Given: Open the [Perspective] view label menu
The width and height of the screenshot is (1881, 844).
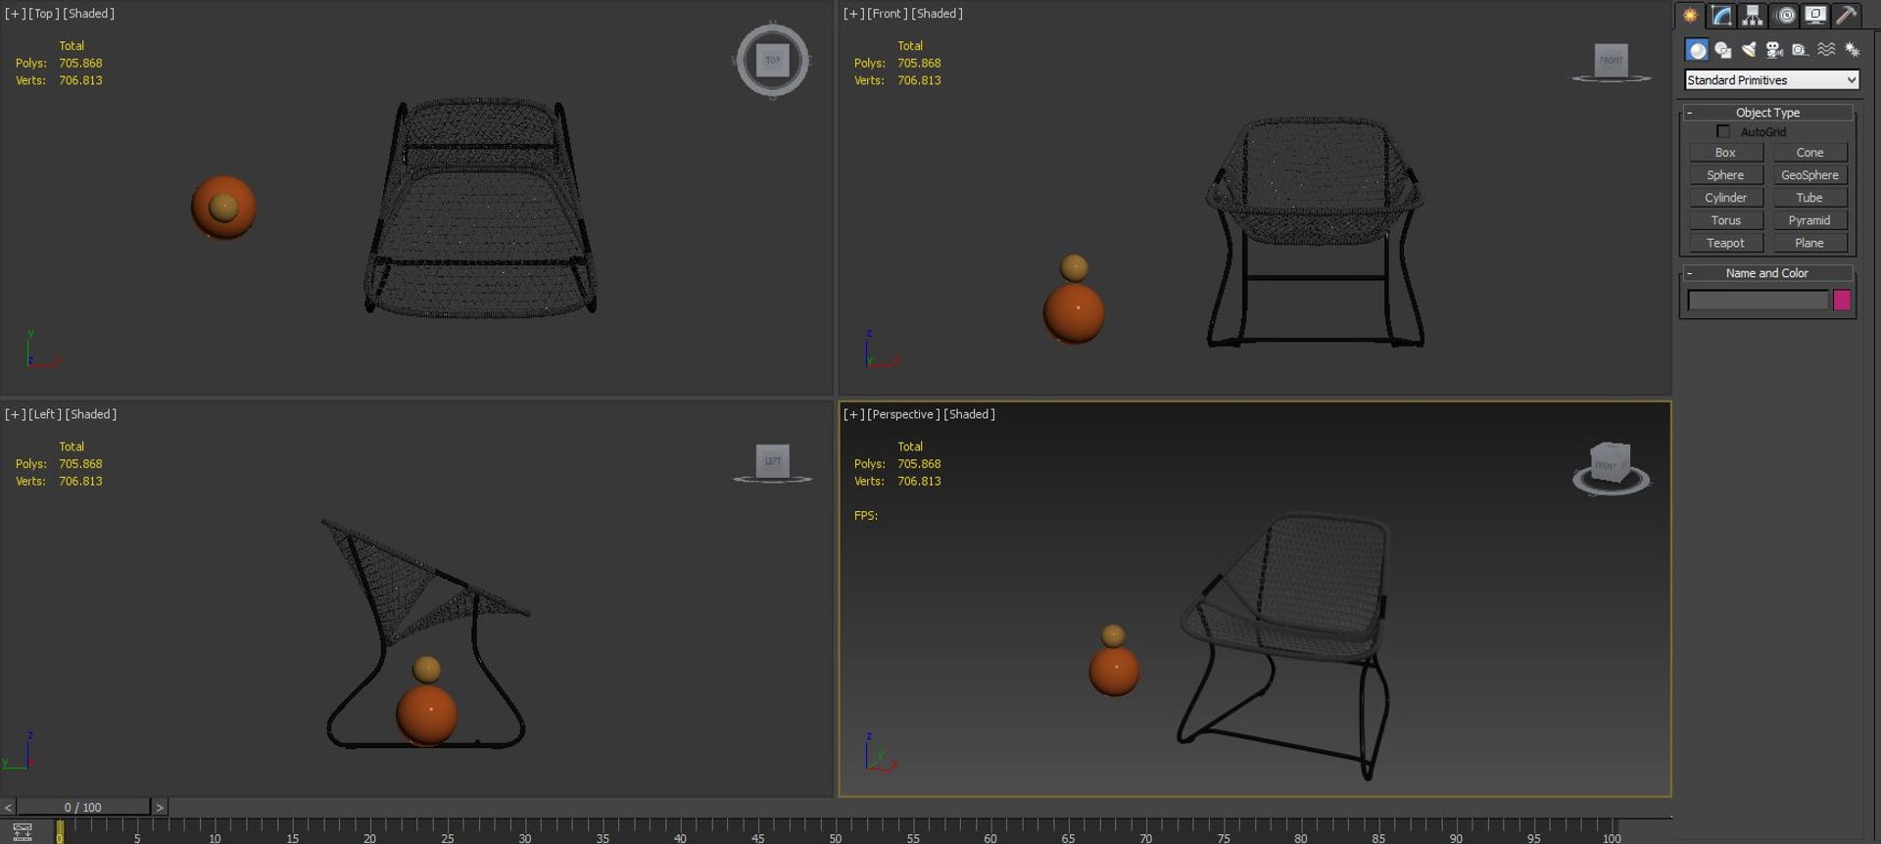Looking at the screenshot, I should click(903, 414).
